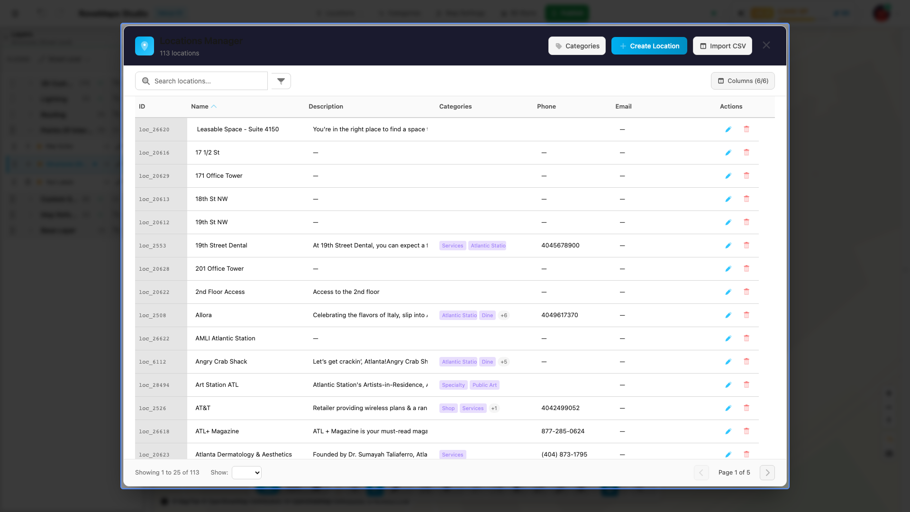Go to the previous page of locations

(x=701, y=473)
